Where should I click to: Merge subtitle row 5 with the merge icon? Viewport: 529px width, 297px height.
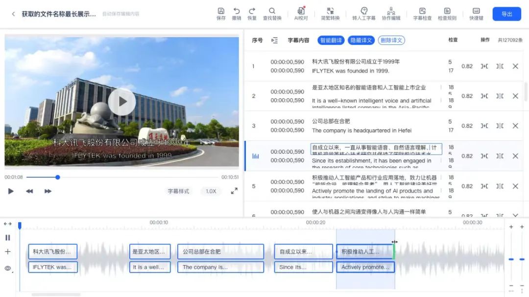(x=484, y=186)
